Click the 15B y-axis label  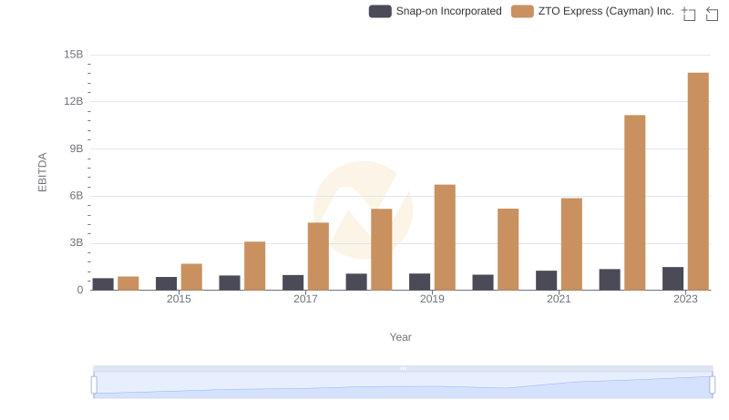tap(74, 55)
